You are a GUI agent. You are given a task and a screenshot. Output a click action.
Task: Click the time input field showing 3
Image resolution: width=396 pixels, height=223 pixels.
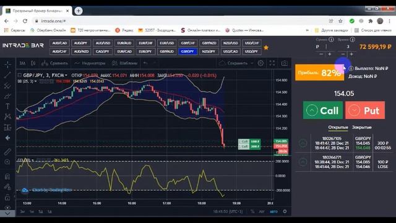348,47
